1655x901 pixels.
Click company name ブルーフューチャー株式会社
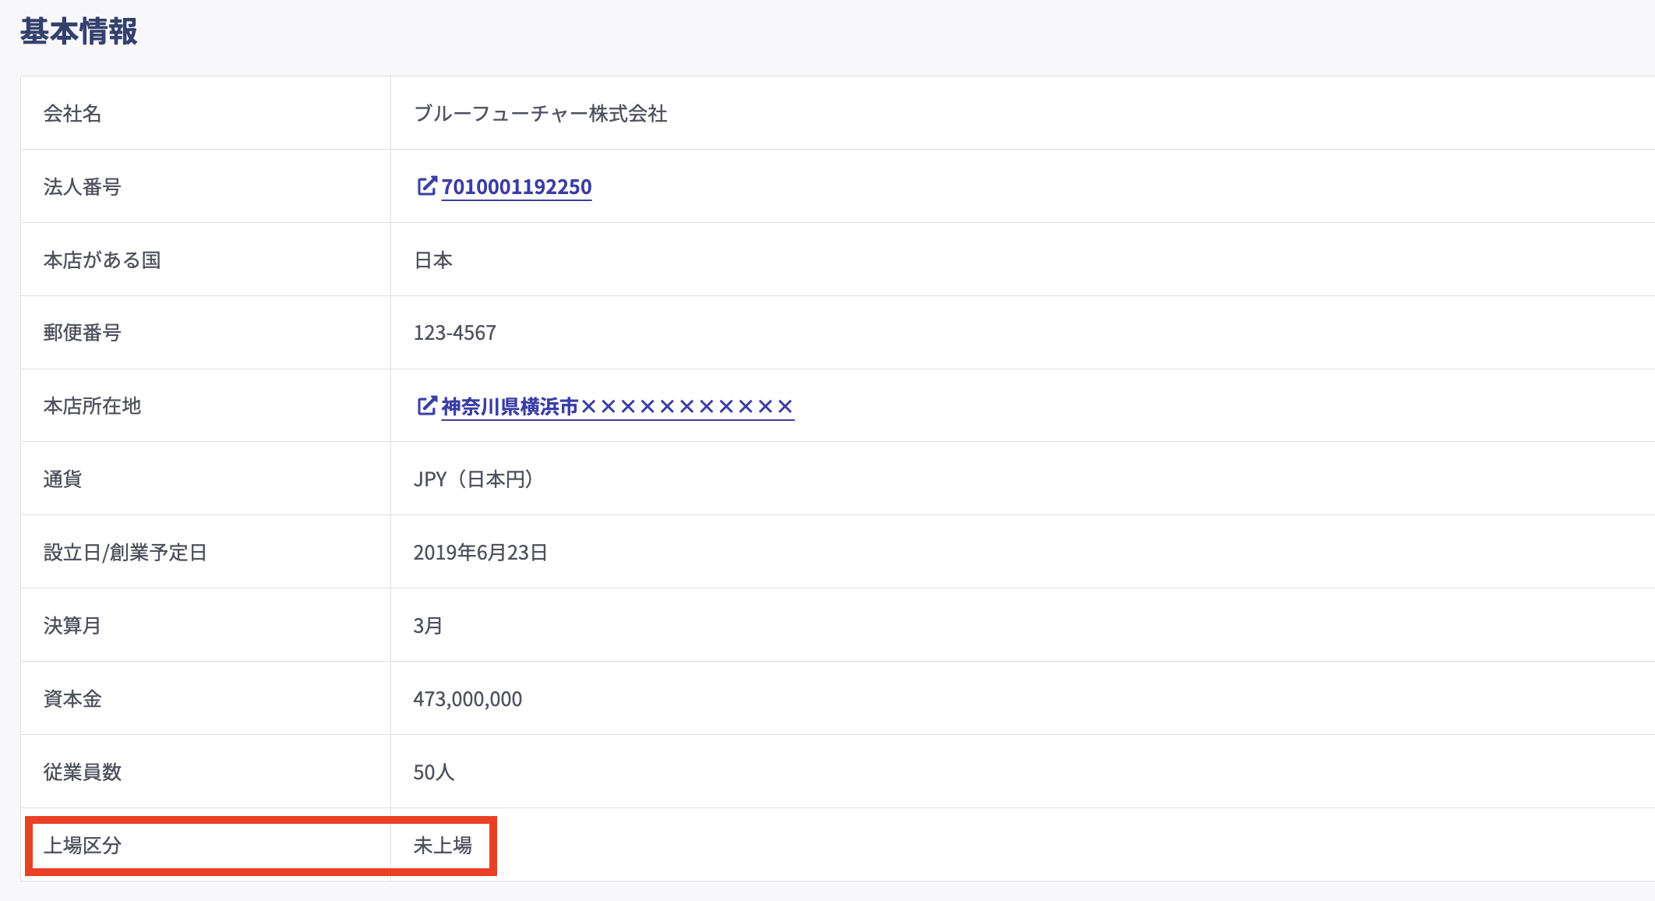coord(540,114)
